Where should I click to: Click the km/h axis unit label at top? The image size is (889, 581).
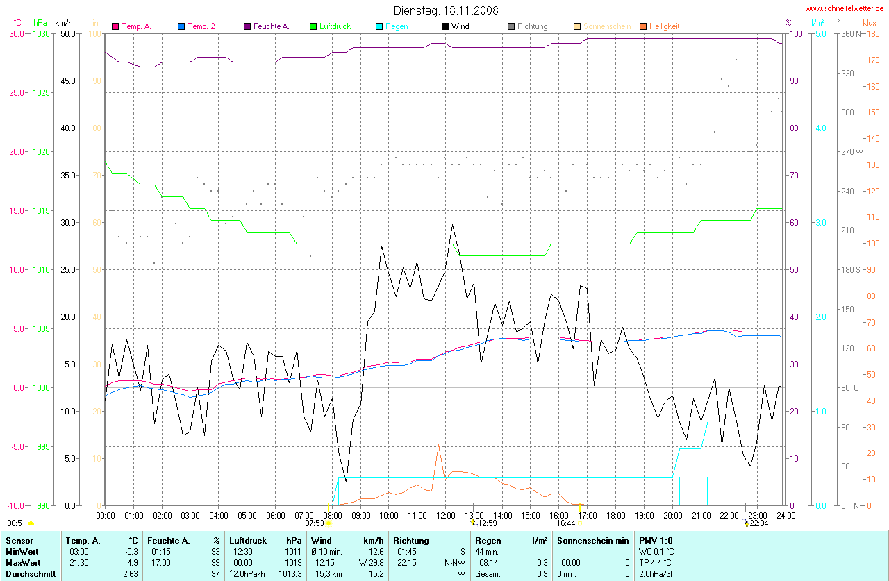coord(64,23)
